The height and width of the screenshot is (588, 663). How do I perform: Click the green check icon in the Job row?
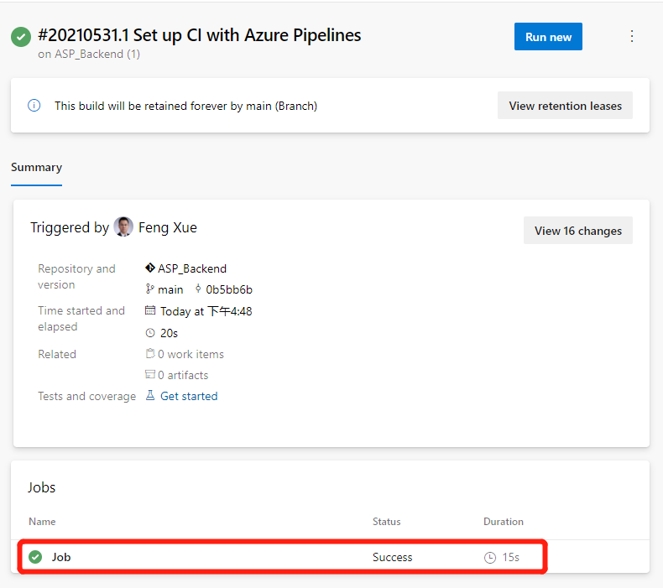click(x=35, y=557)
